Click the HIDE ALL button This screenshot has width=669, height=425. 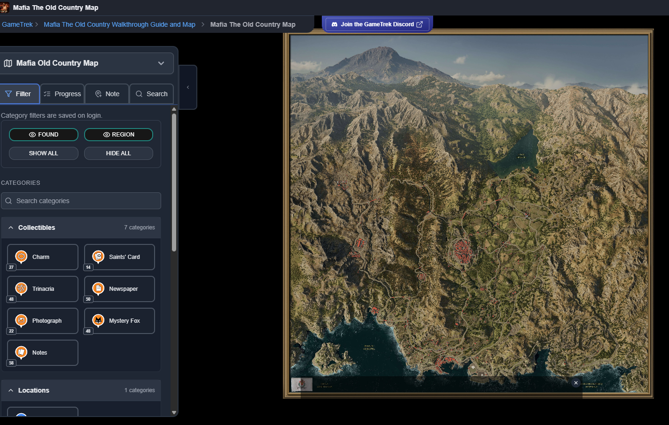point(118,153)
